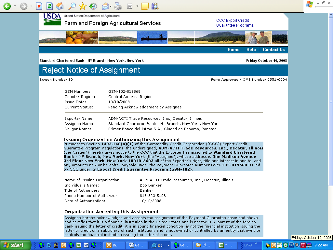
Task: Click the yellow note toolbar icon
Action: click(145, 6)
